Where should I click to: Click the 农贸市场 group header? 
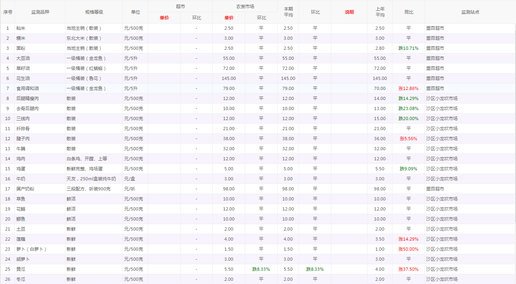[x=245, y=6]
